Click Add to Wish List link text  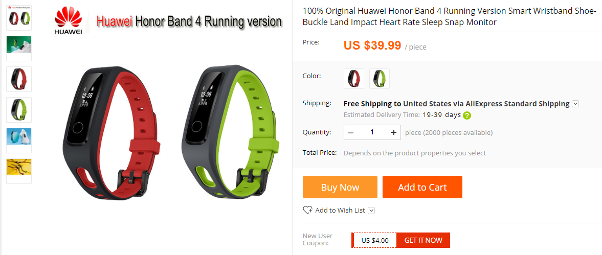(340, 210)
